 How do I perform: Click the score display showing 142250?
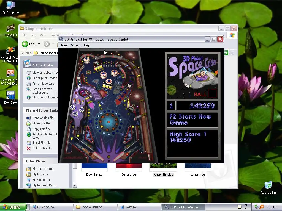[x=197, y=106]
